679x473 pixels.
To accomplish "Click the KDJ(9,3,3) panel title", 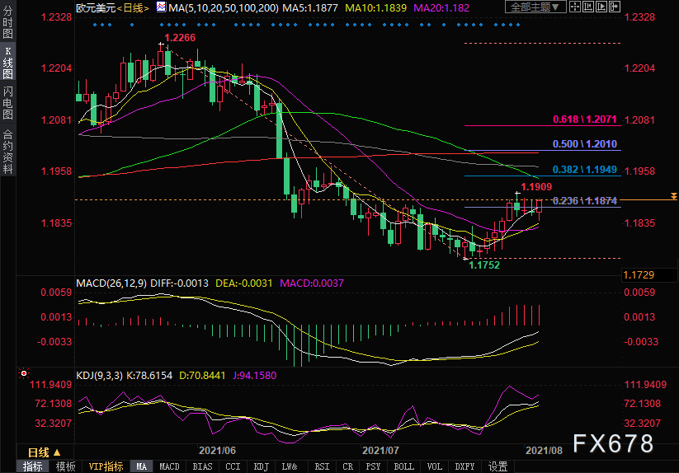I will point(100,375).
